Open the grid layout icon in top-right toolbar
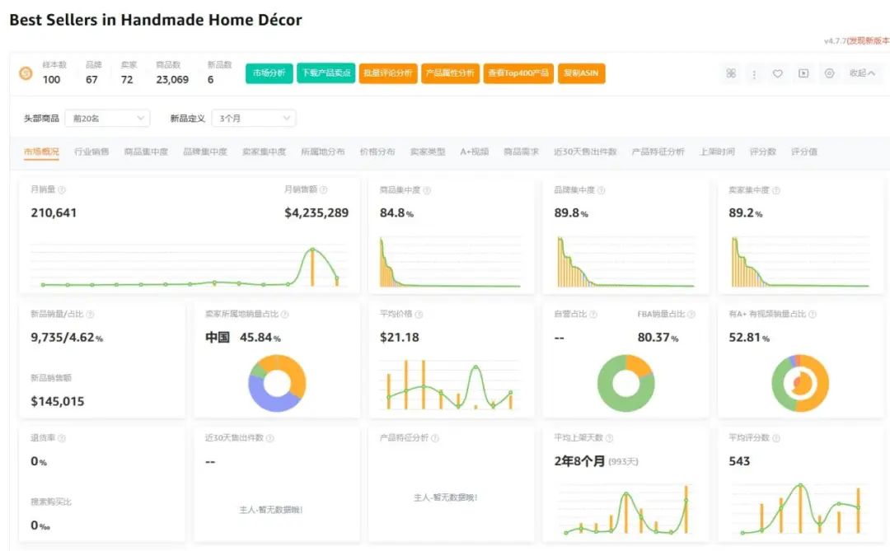 pos(731,73)
